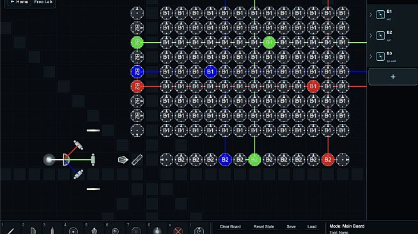Go back using the Home tab
The image size is (418, 234).
[x=19, y=2]
